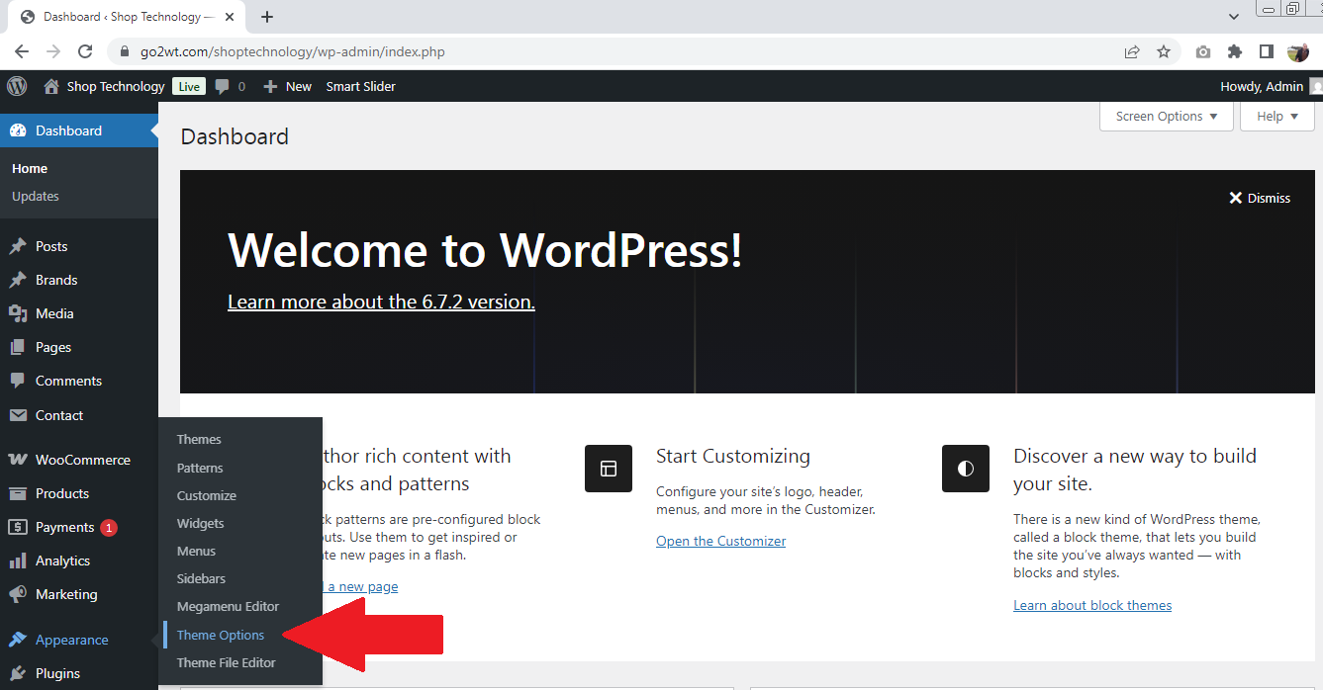Dismiss the Welcome to WordPress panel
1323x690 pixels.
1260,198
